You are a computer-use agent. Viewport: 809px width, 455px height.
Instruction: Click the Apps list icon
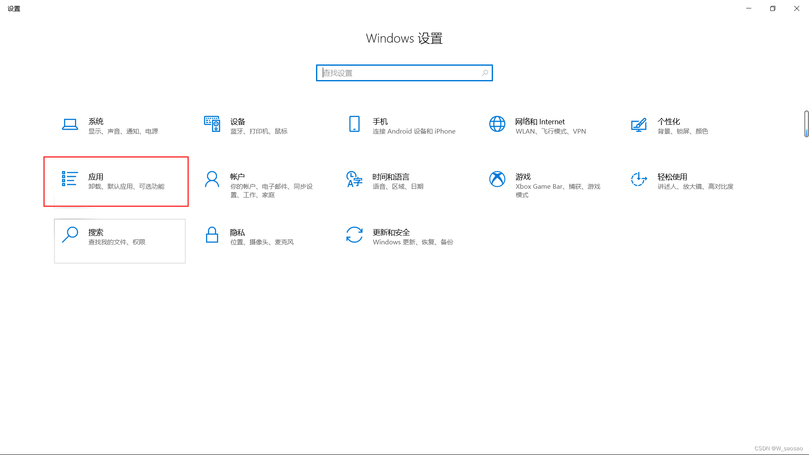tap(70, 179)
